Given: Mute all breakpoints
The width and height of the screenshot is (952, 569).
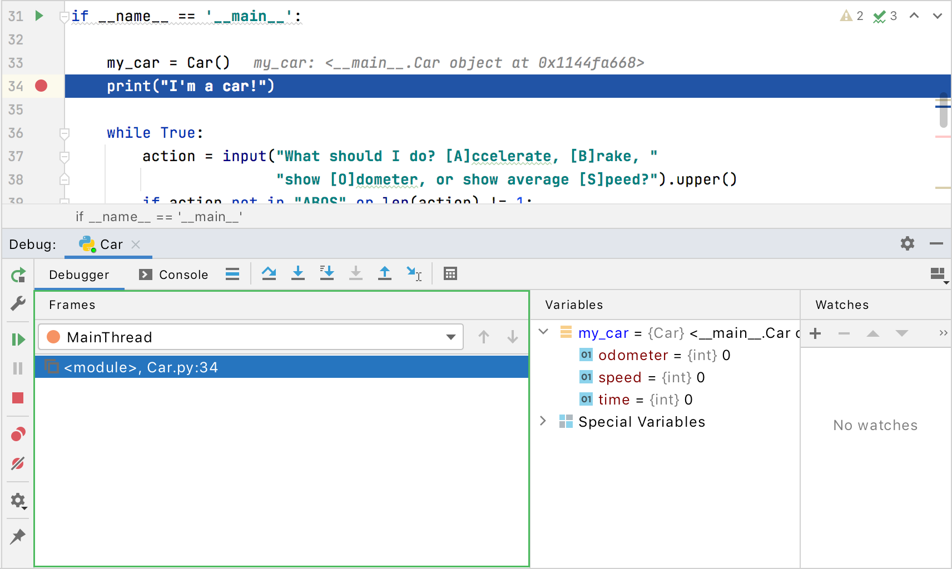Looking at the screenshot, I should click(18, 463).
